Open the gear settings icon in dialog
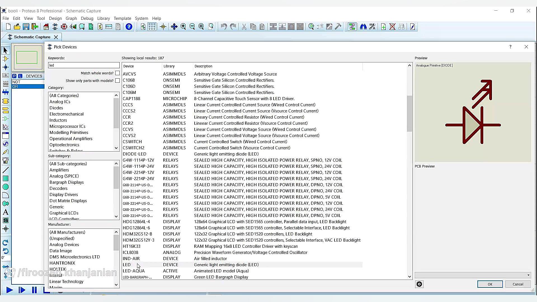 click(x=419, y=284)
